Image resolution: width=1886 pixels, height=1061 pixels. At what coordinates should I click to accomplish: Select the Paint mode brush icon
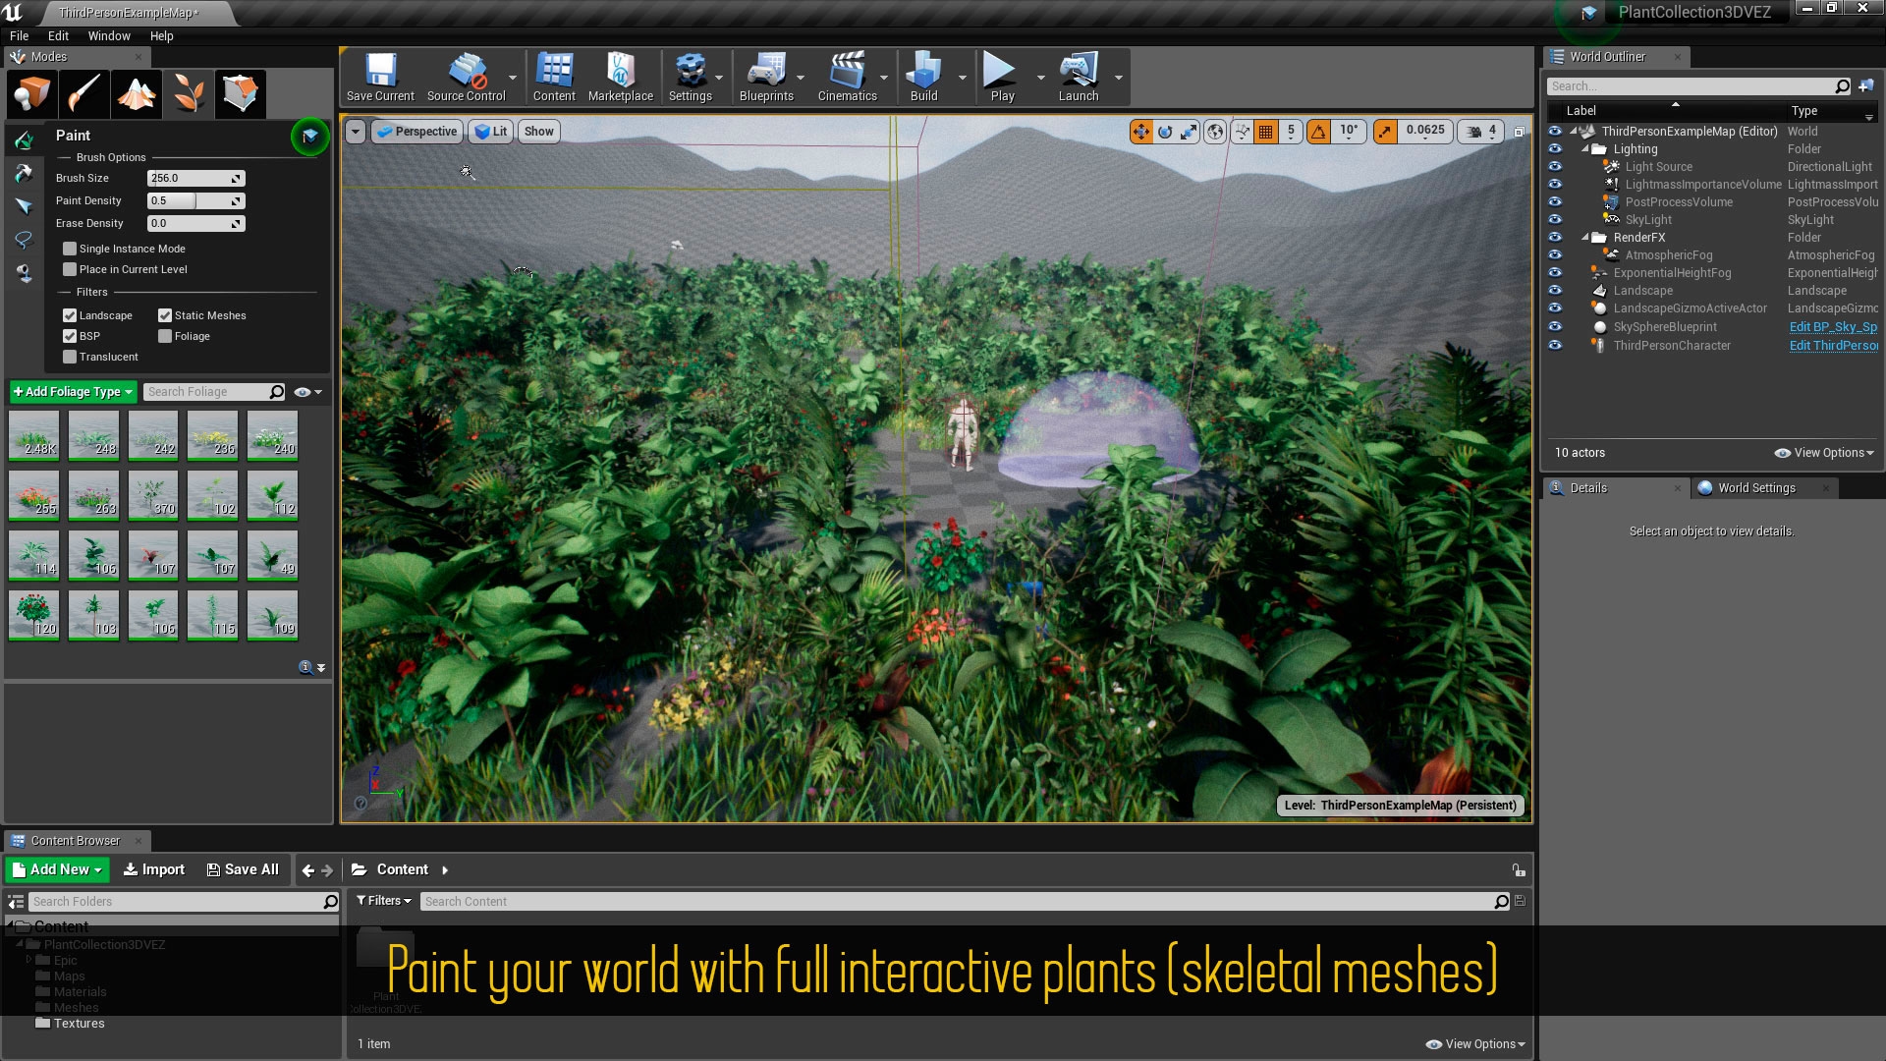84,94
